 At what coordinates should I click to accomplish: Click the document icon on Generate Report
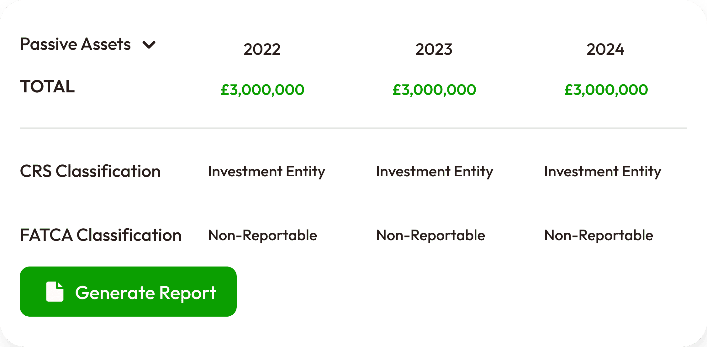tap(55, 292)
